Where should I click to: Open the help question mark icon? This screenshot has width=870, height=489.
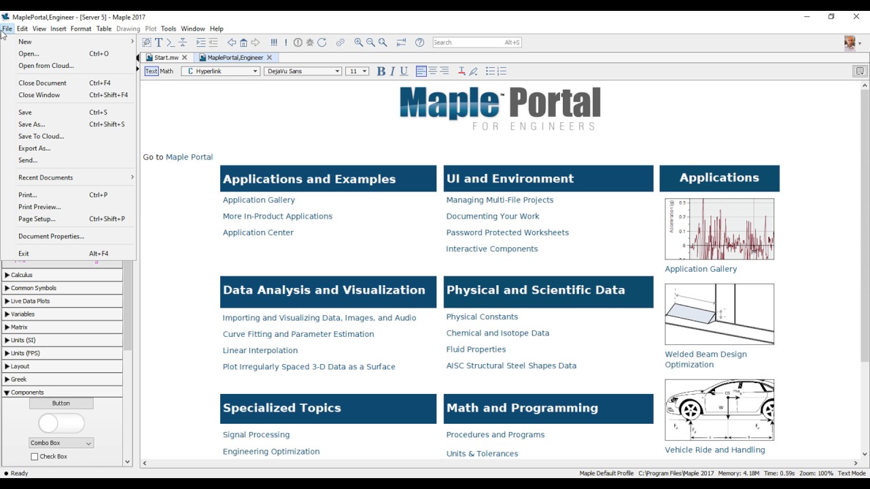point(420,42)
